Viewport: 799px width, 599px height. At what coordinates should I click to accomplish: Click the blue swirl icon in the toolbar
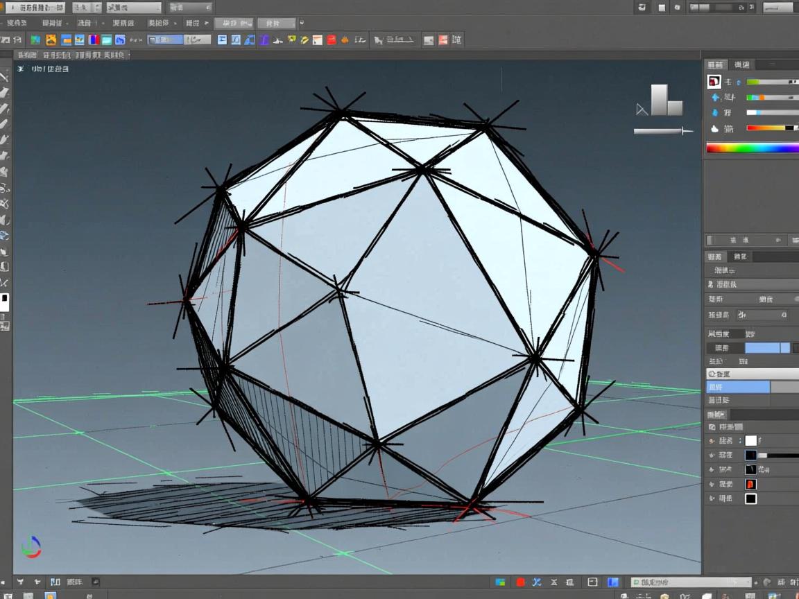[120, 40]
